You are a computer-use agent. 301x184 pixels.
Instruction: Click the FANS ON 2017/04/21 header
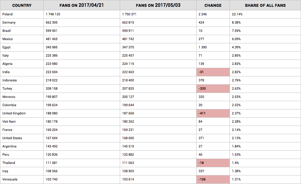point(82,5)
